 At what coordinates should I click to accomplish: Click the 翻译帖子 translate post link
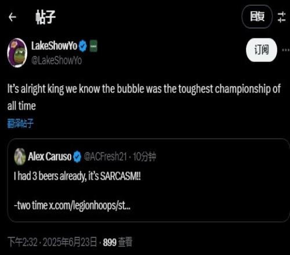20,123
